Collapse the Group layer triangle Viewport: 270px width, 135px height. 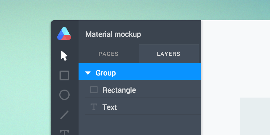[88, 73]
